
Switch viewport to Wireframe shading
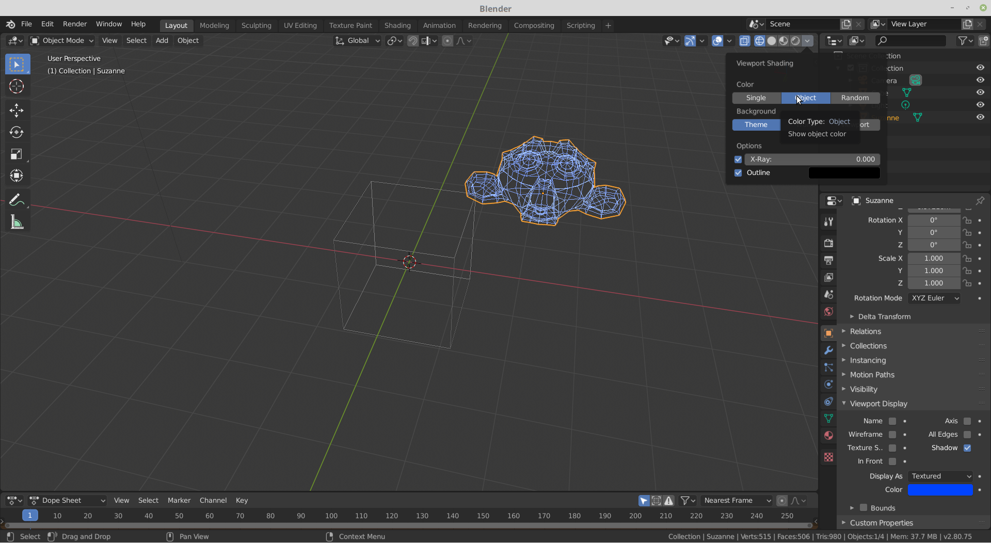pyautogui.click(x=760, y=41)
